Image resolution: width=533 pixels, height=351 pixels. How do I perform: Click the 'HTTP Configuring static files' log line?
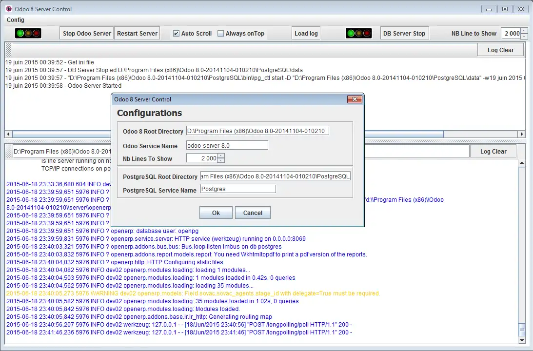(115, 262)
